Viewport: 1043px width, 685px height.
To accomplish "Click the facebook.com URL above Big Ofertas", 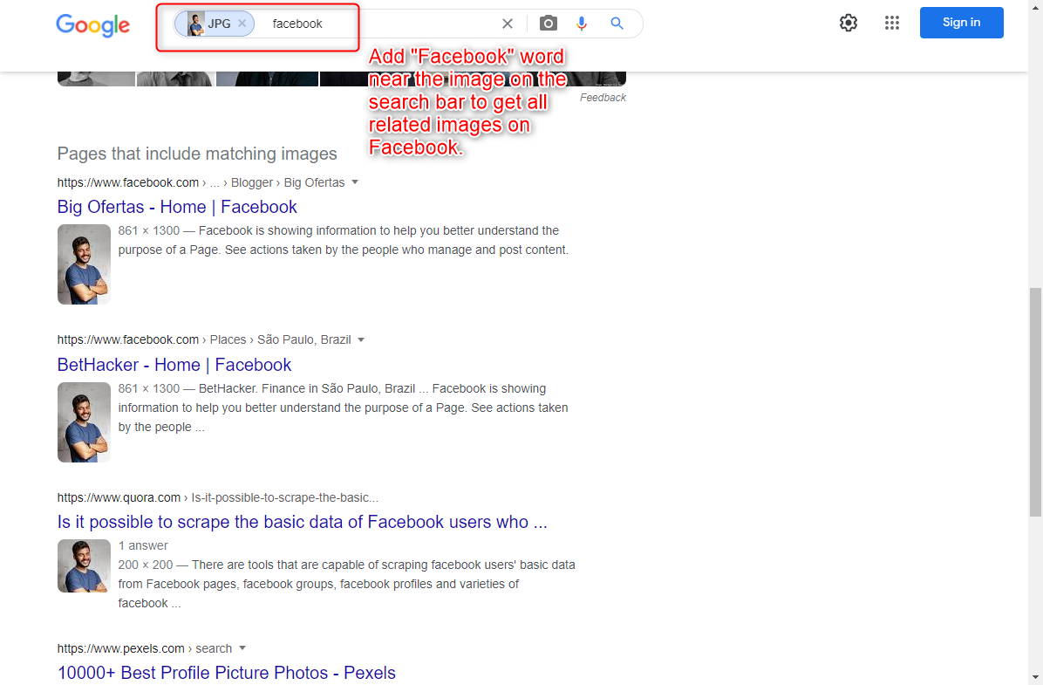I will [x=127, y=182].
